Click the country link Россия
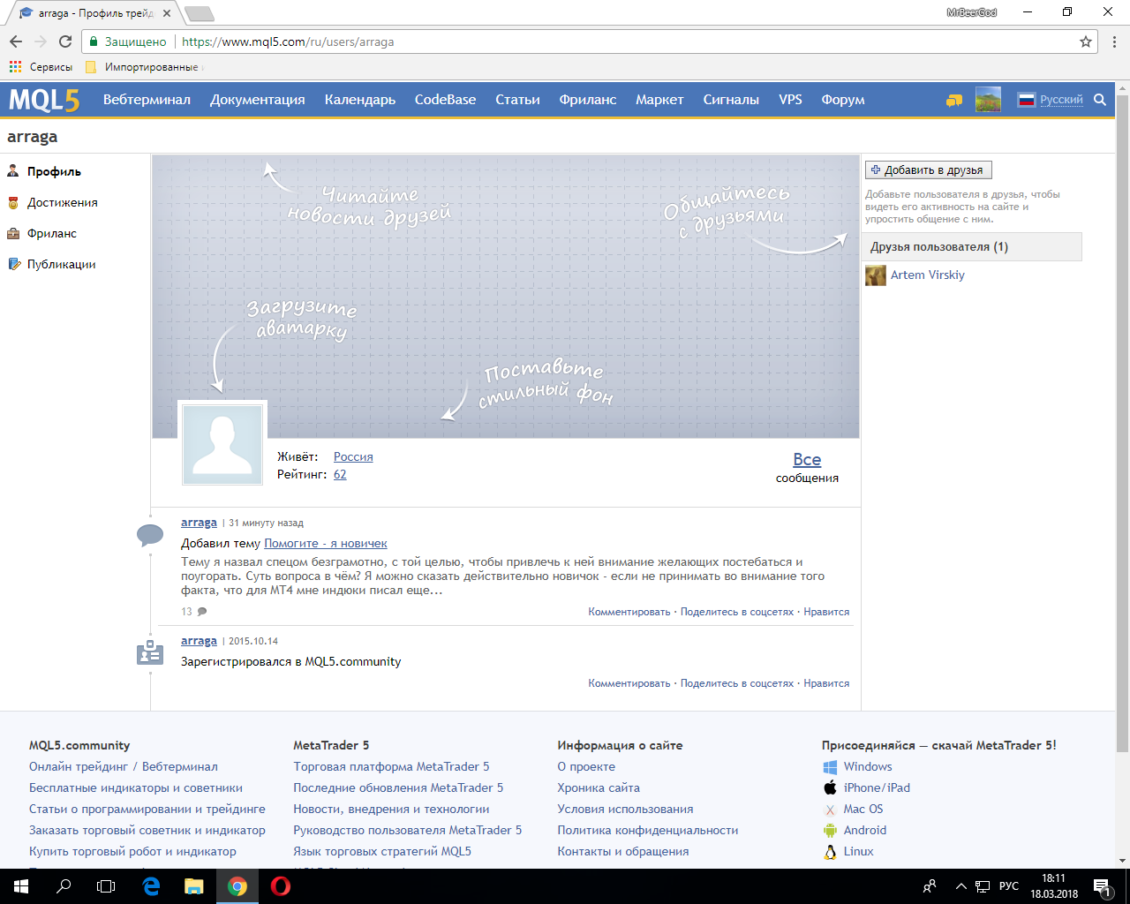Screen dimensions: 1130x904 coord(353,457)
